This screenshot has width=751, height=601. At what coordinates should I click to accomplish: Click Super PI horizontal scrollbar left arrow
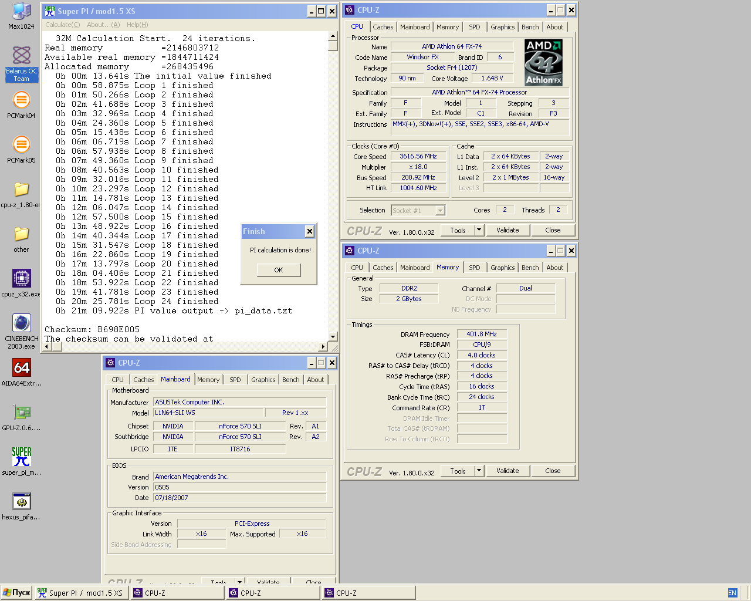48,346
